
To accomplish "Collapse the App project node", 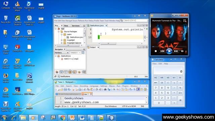I will point(56,29).
